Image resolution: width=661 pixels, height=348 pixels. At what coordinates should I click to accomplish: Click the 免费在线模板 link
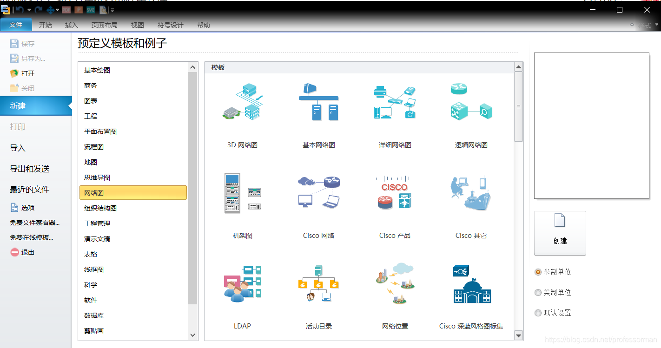tap(32, 237)
